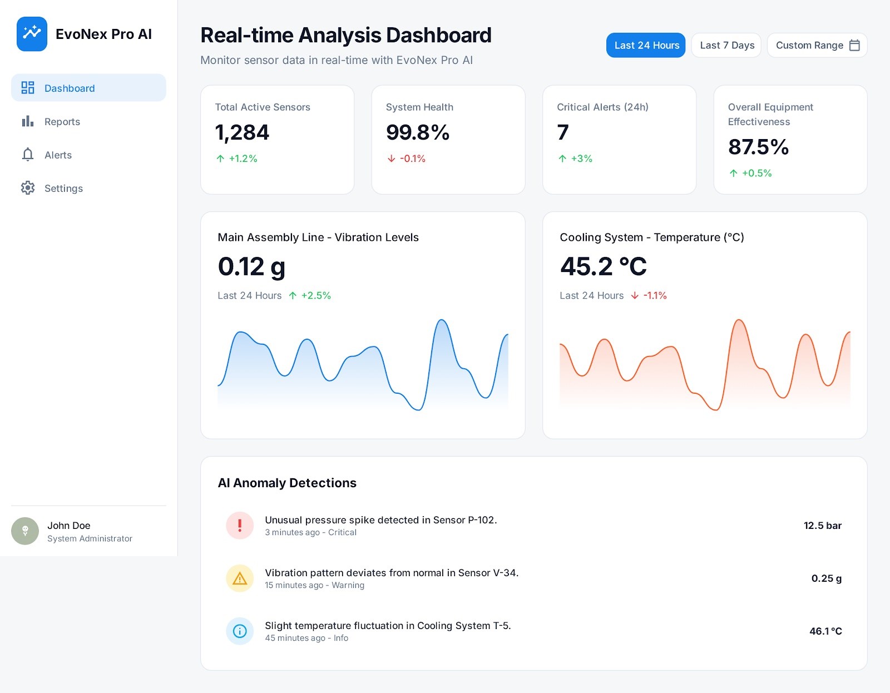Image resolution: width=890 pixels, height=693 pixels.
Task: Click the EvoNex Pro AI logo icon
Action: point(32,34)
